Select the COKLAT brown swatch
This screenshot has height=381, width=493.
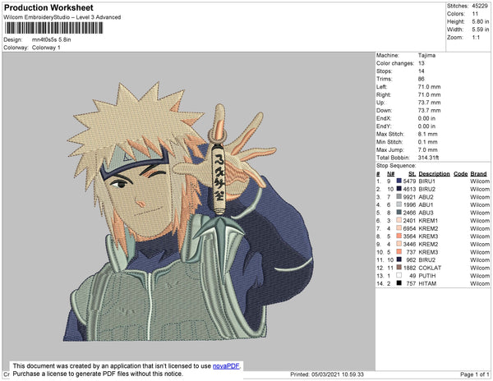coord(399,268)
